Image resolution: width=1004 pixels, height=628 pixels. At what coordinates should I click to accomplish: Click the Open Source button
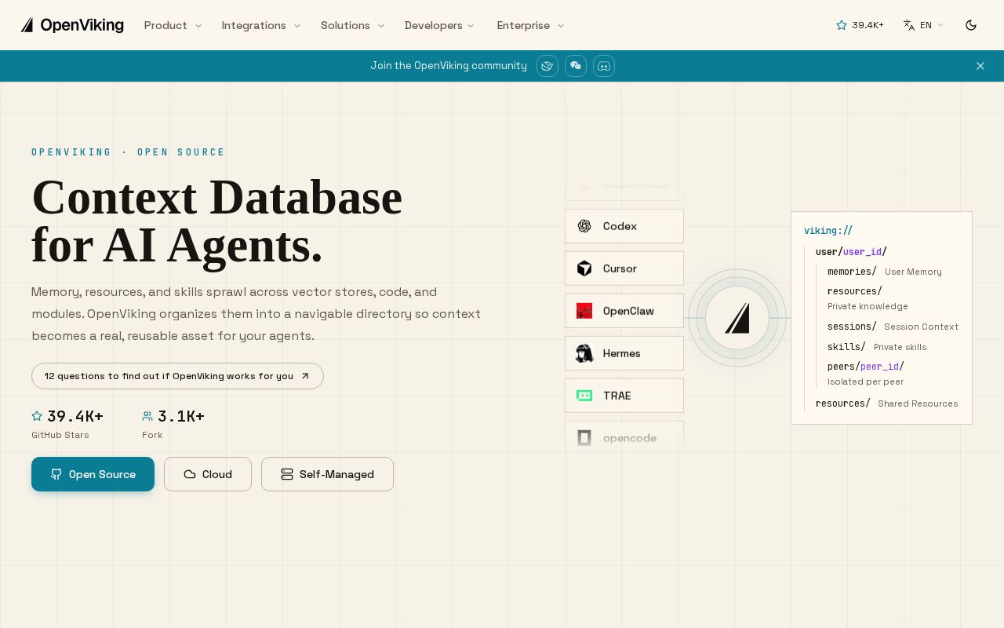(x=93, y=474)
